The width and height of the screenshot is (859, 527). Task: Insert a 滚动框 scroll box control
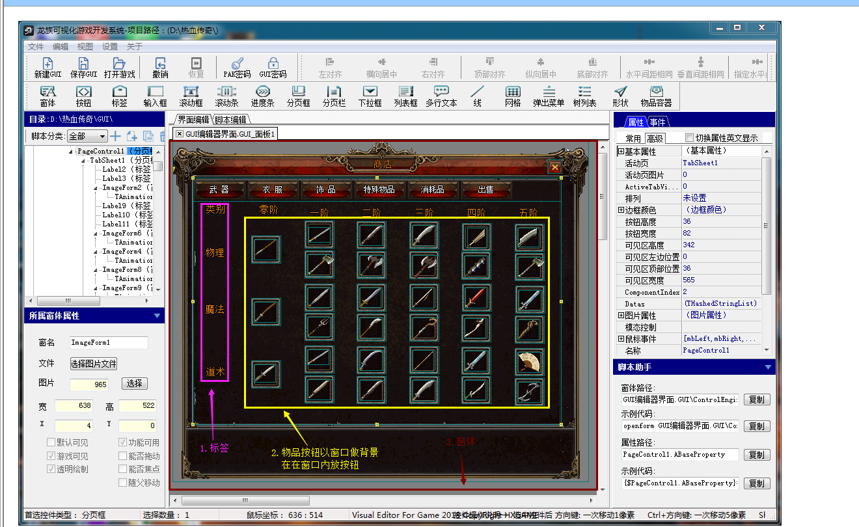pyautogui.click(x=191, y=96)
